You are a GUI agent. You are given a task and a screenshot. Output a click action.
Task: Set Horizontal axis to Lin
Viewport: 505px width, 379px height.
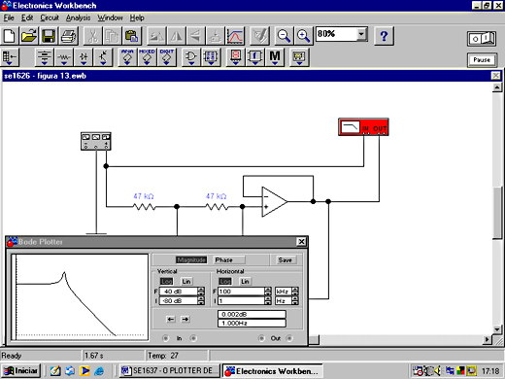245,281
